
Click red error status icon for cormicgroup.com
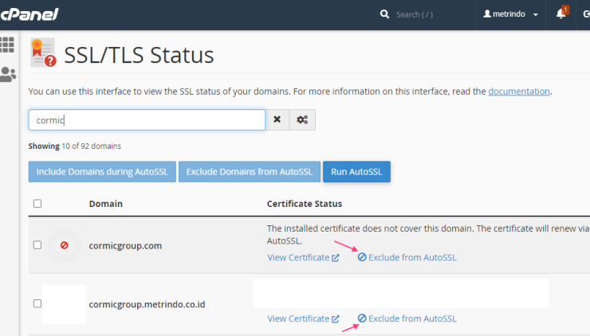click(65, 245)
